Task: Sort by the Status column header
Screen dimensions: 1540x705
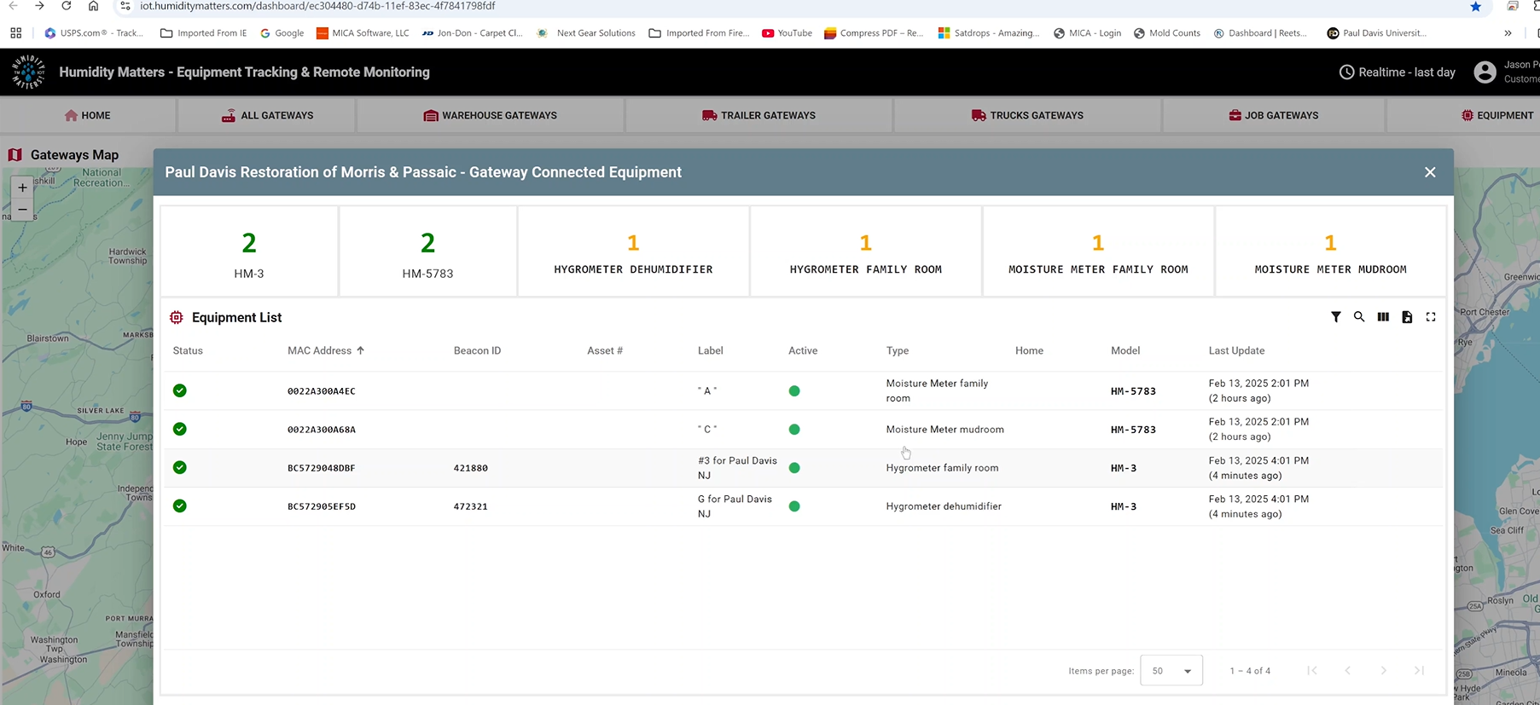Action: 188,350
